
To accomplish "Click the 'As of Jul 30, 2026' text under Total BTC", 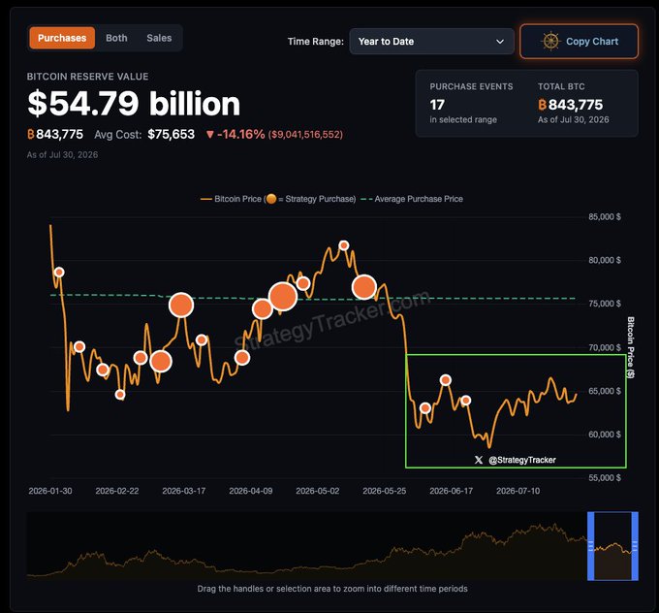I will tap(574, 120).
